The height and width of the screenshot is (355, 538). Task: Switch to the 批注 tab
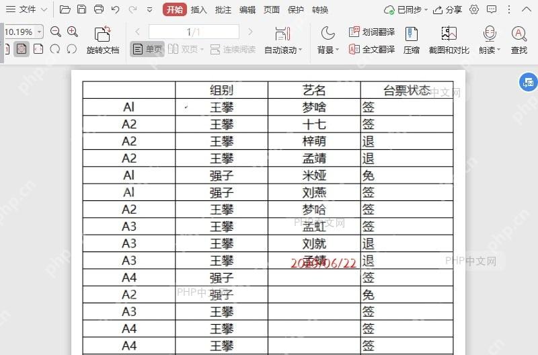pos(223,10)
